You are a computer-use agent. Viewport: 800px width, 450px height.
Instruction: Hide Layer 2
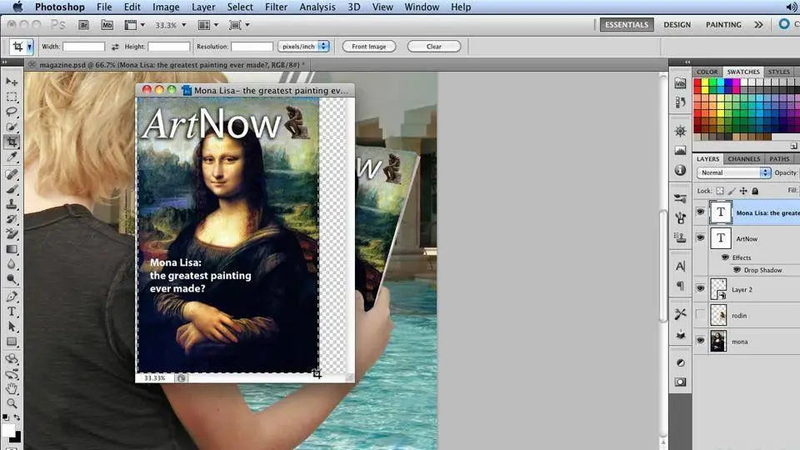pos(701,288)
